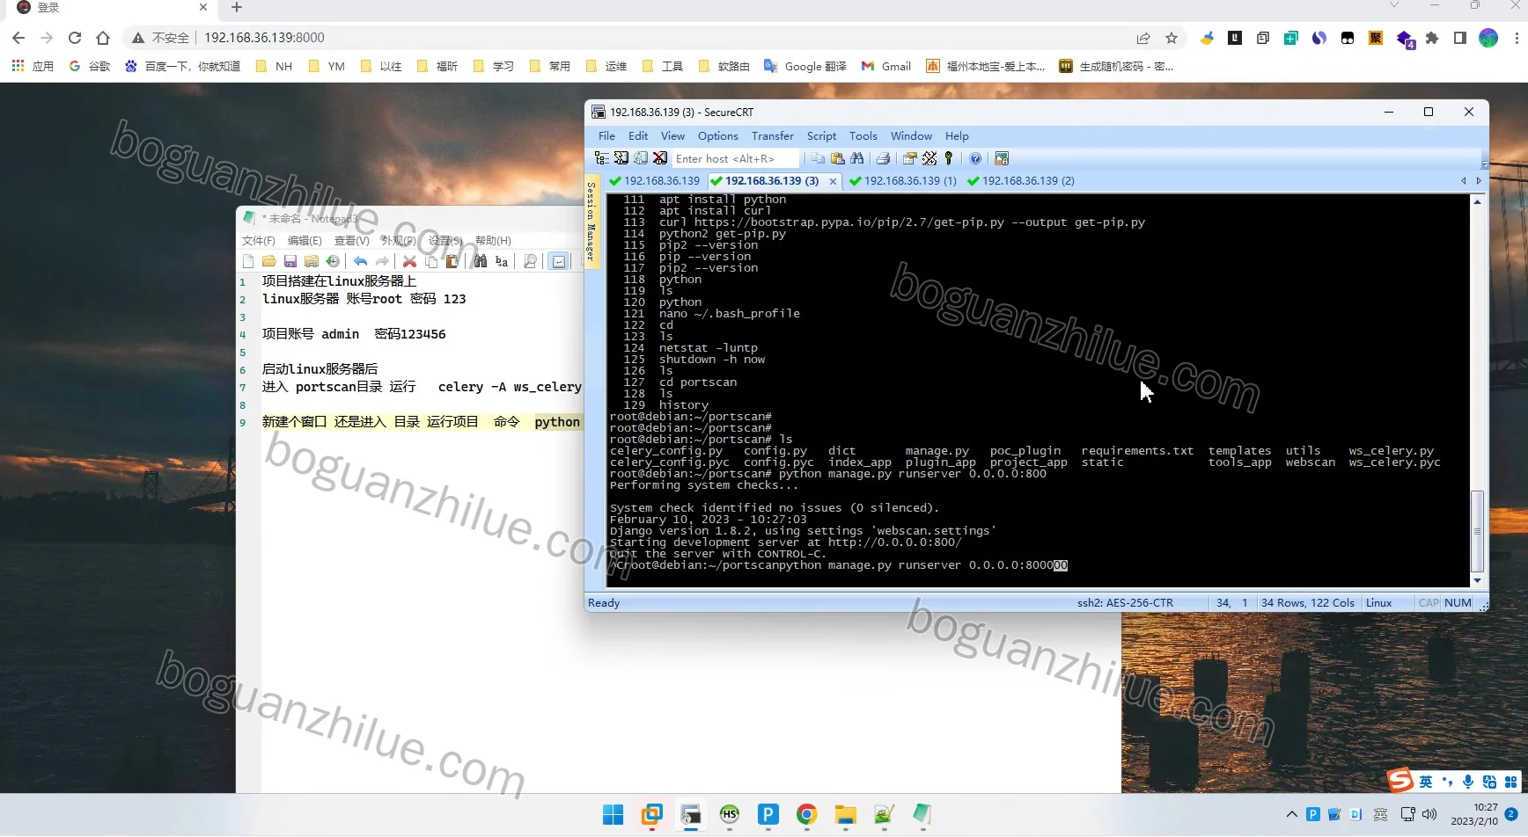Click the Cut scissors icon in Notepad3
1528x837 pixels.
pos(409,261)
